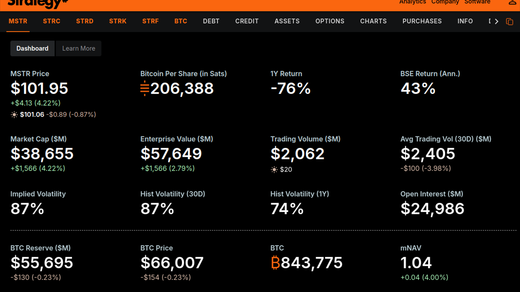Click the Enterprise Value figure $57,649
The height and width of the screenshot is (292, 520).
pyautogui.click(x=171, y=153)
